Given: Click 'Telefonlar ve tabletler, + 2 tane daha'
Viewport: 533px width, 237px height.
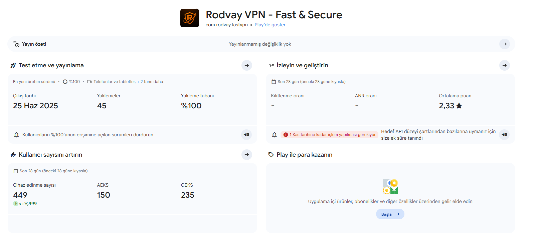Looking at the screenshot, I should tap(128, 82).
